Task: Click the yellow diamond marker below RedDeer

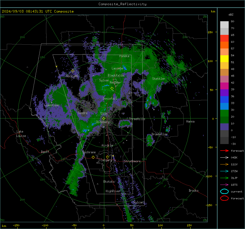Action: [112, 88]
